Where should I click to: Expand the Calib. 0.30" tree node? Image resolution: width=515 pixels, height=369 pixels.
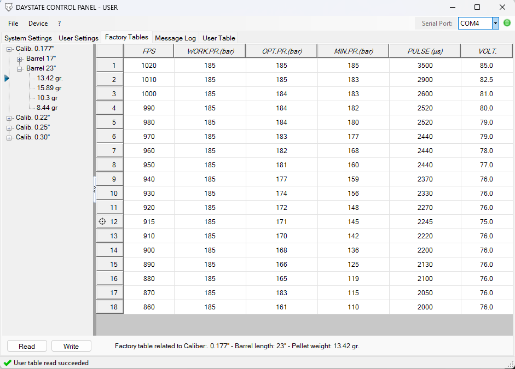coord(9,138)
